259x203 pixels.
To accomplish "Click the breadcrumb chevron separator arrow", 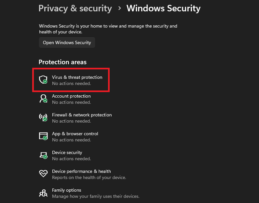I will point(119,8).
